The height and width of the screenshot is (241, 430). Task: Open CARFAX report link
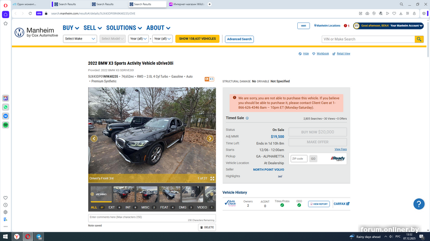[x=341, y=204]
